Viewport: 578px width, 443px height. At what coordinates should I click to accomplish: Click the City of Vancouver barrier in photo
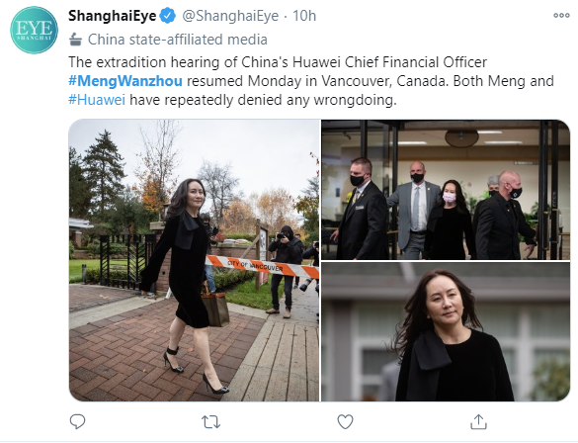click(x=262, y=266)
